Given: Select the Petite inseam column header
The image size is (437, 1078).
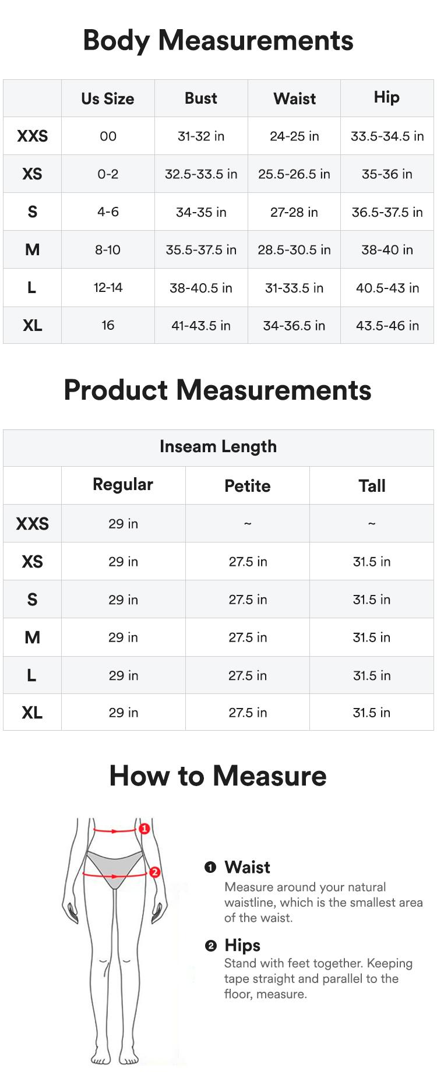Looking at the screenshot, I should pyautogui.click(x=248, y=486).
